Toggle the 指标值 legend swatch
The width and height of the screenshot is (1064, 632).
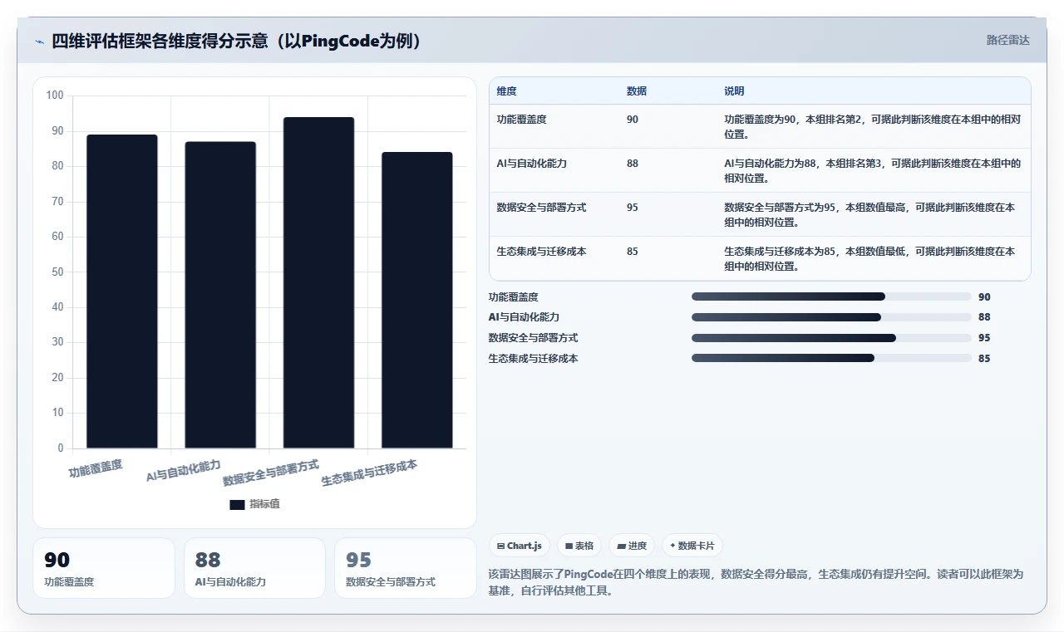[237, 504]
